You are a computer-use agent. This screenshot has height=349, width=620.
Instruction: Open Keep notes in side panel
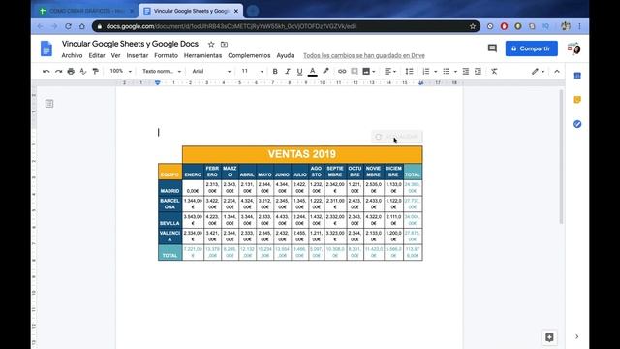tap(577, 100)
